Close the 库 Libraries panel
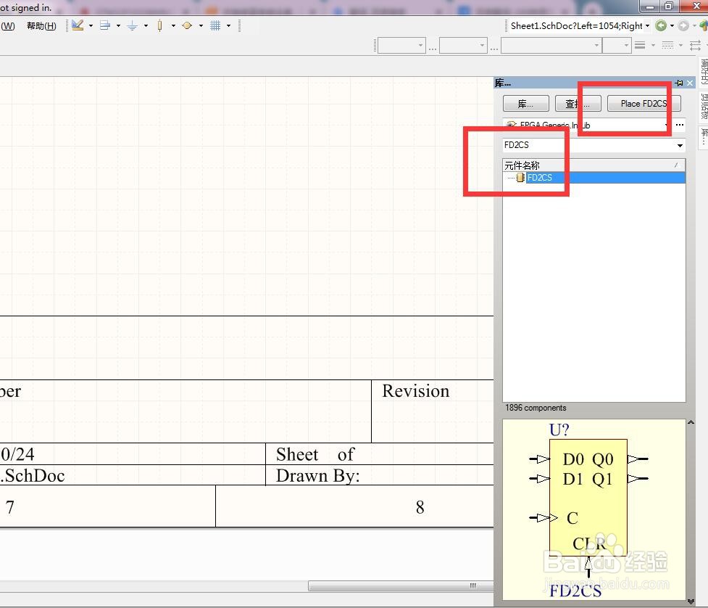The height and width of the screenshot is (608, 708). pyautogui.click(x=690, y=83)
